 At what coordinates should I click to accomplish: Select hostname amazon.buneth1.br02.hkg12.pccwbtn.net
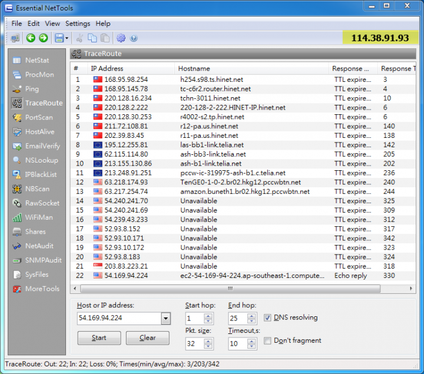click(245, 192)
